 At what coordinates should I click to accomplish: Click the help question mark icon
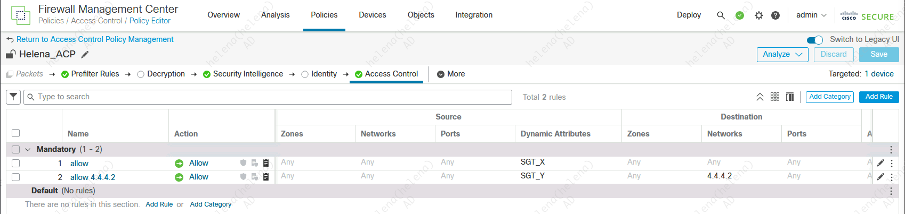[x=775, y=15]
